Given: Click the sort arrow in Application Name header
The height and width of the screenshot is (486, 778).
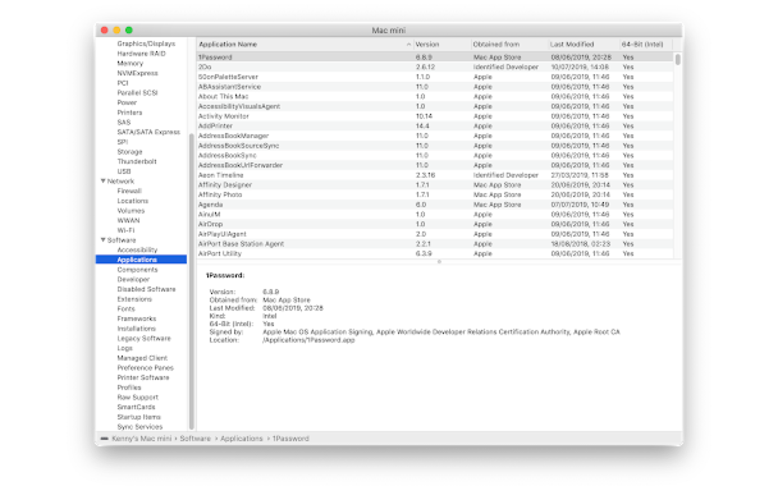Looking at the screenshot, I should [409, 45].
